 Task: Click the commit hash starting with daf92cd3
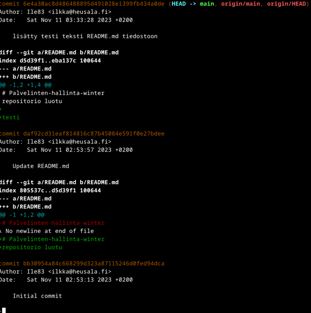pos(93,134)
